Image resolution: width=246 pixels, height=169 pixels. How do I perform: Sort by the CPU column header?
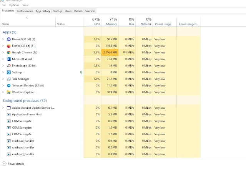(93, 22)
